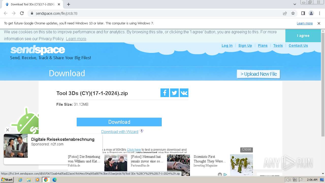325x183 pixels.
Task: Click the ad choices icon in ad strip
Action: pos(225,175)
